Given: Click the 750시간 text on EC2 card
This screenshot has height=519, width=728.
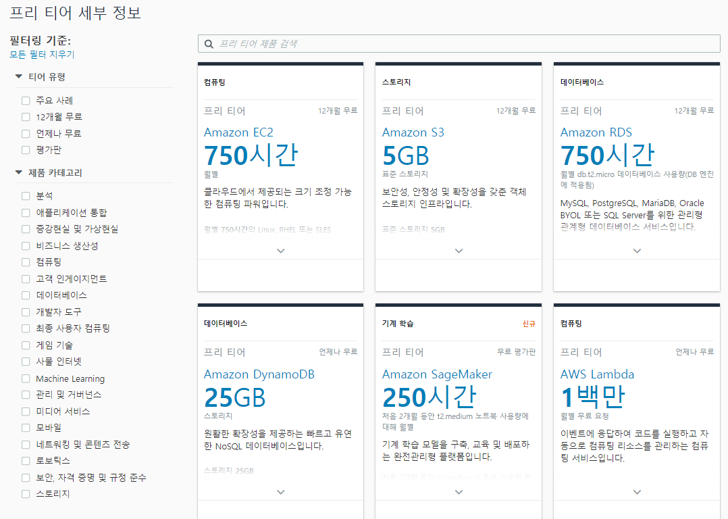Looking at the screenshot, I should [x=251, y=155].
